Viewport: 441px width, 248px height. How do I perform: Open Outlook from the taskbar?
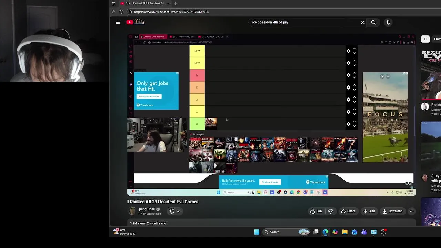point(354,232)
